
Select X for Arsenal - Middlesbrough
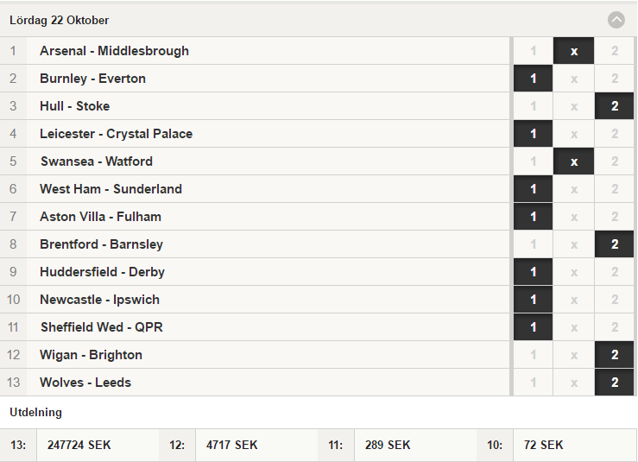coord(574,51)
